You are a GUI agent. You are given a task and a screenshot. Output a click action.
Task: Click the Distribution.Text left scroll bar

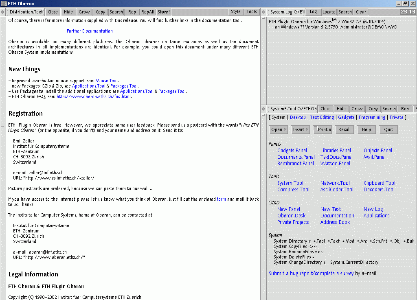[x=3, y=158]
